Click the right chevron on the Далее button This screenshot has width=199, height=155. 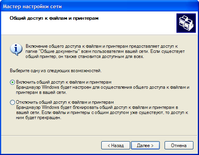pyautogui.click(x=152, y=146)
